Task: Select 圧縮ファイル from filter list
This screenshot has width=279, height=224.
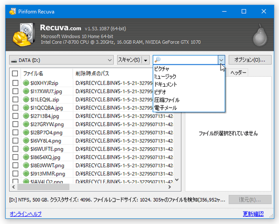Action: tap(189, 100)
